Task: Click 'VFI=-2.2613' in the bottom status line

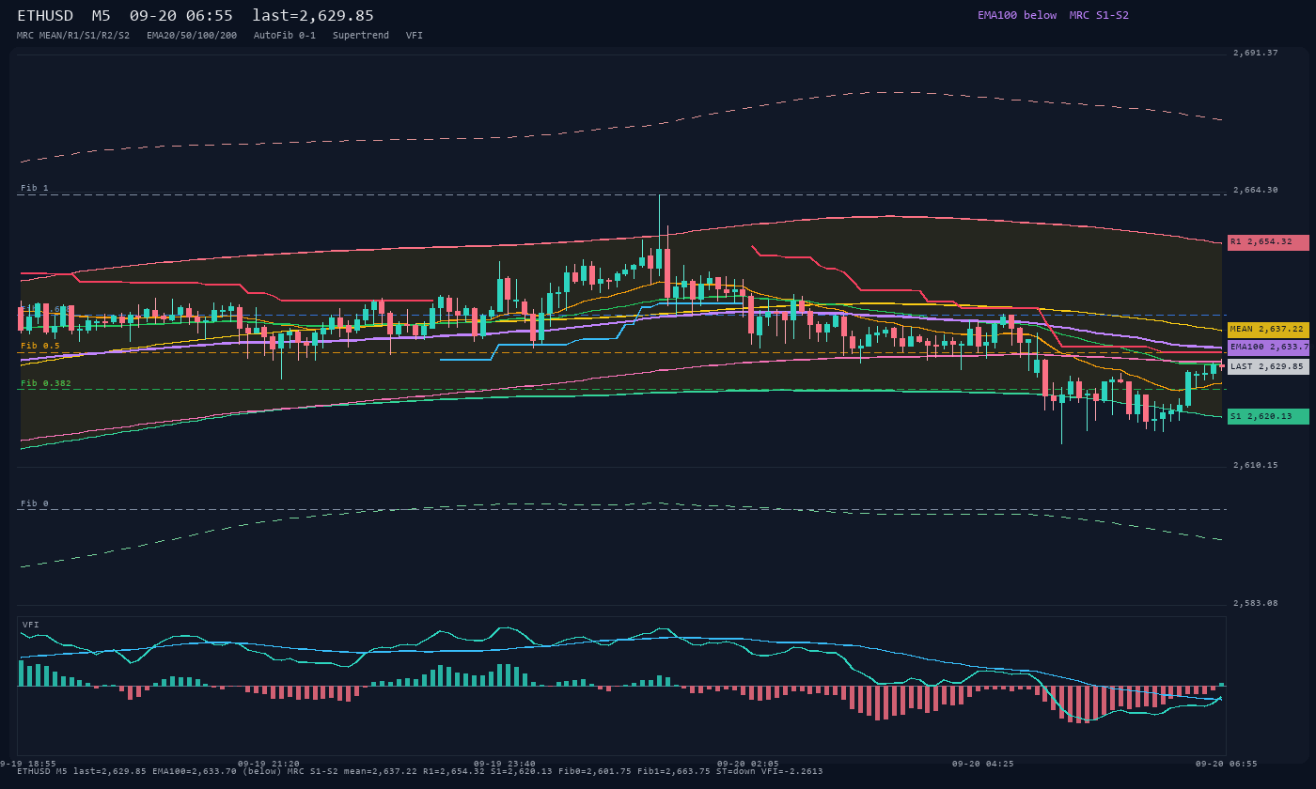Action: point(791,771)
